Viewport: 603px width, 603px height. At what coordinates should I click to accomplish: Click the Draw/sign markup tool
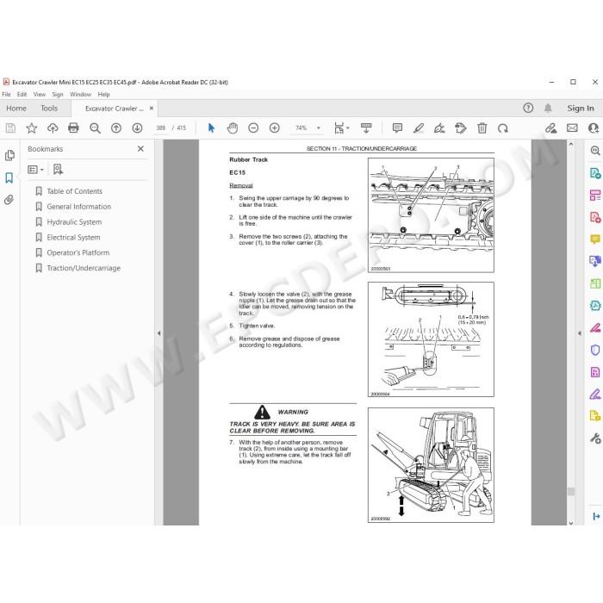(x=439, y=128)
